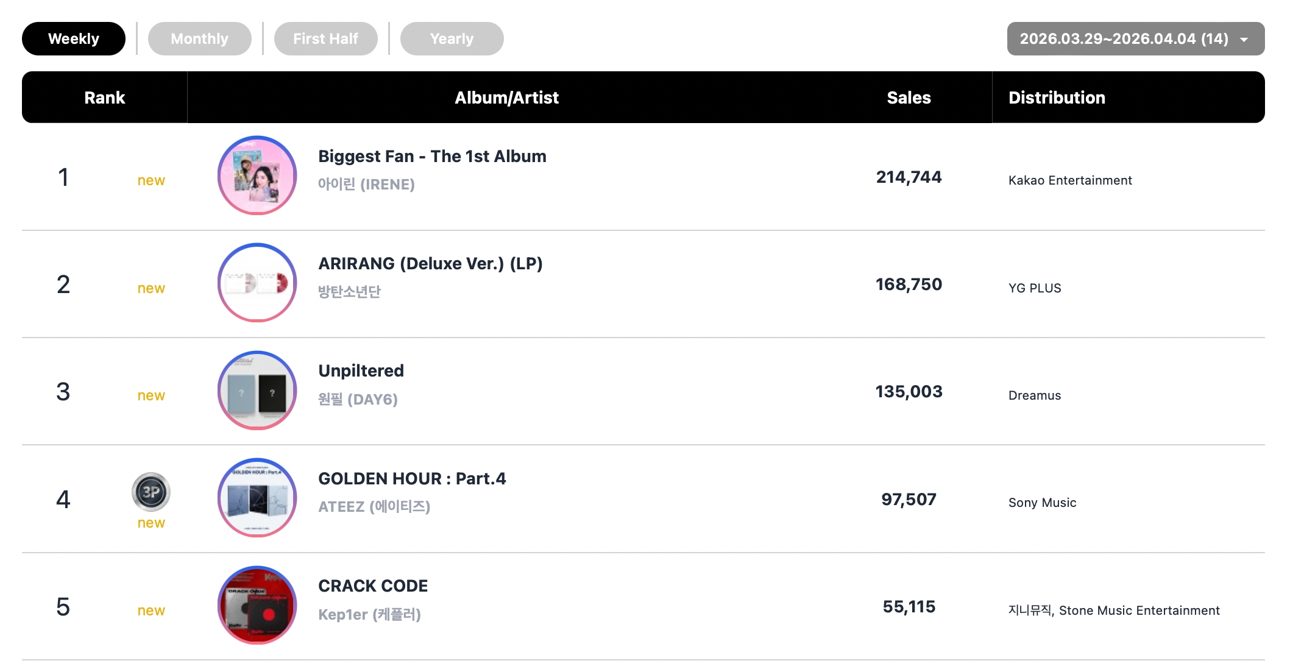Click the IRENE artist name
1290x669 pixels.
click(366, 185)
